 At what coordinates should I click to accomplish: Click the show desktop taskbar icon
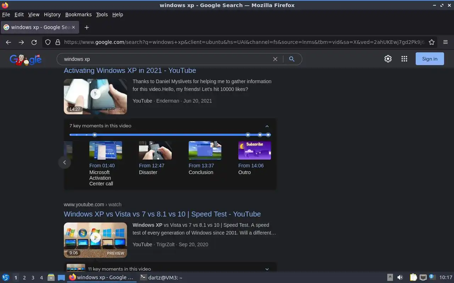[61, 278]
